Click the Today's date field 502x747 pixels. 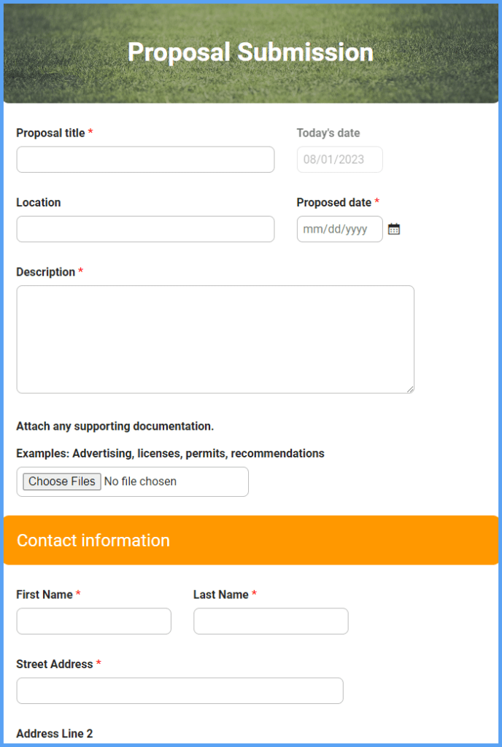339,159
